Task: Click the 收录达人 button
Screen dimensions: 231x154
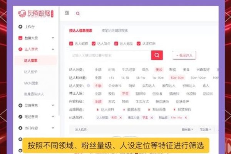Action: pos(184,55)
